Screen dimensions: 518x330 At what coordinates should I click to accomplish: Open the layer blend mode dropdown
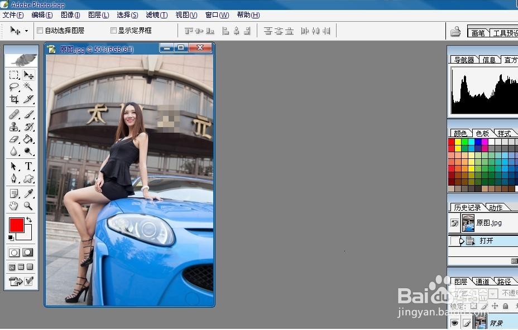click(x=493, y=293)
